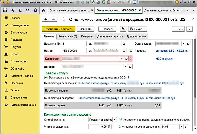
Task: Open the favorites star in top panel
Action: (x=13, y=11)
